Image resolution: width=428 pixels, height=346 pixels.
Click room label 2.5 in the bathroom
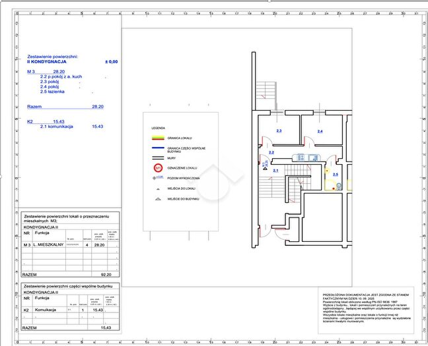coord(336,175)
